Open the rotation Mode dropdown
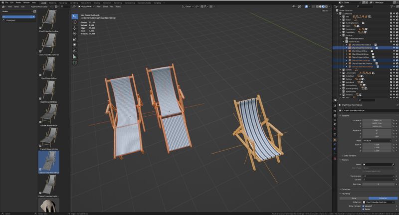The height and width of the screenshot is (215, 399). click(377, 141)
